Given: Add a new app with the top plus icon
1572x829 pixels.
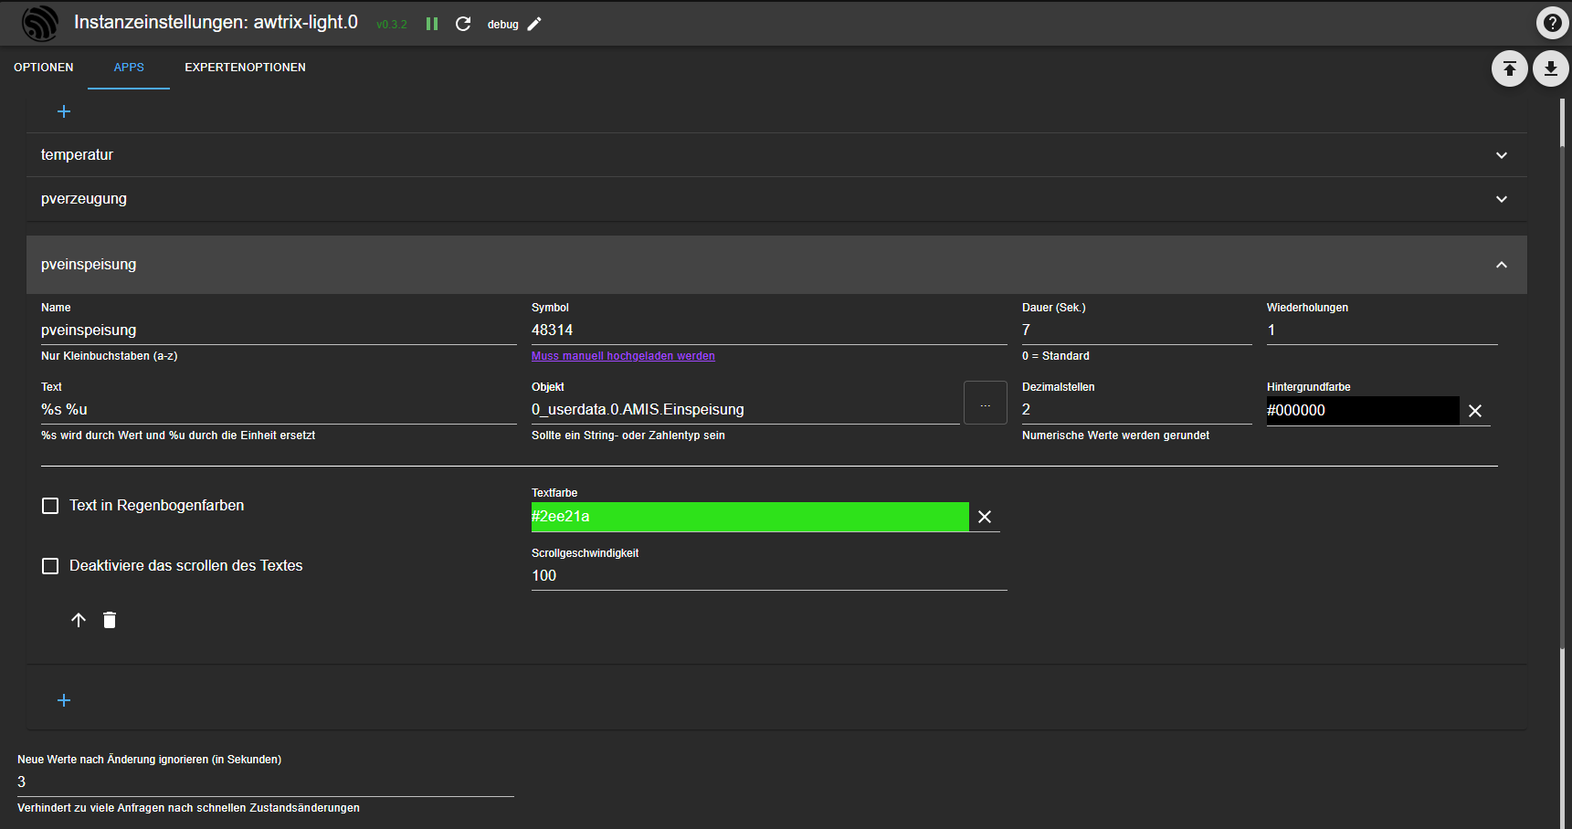Looking at the screenshot, I should pyautogui.click(x=64, y=111).
